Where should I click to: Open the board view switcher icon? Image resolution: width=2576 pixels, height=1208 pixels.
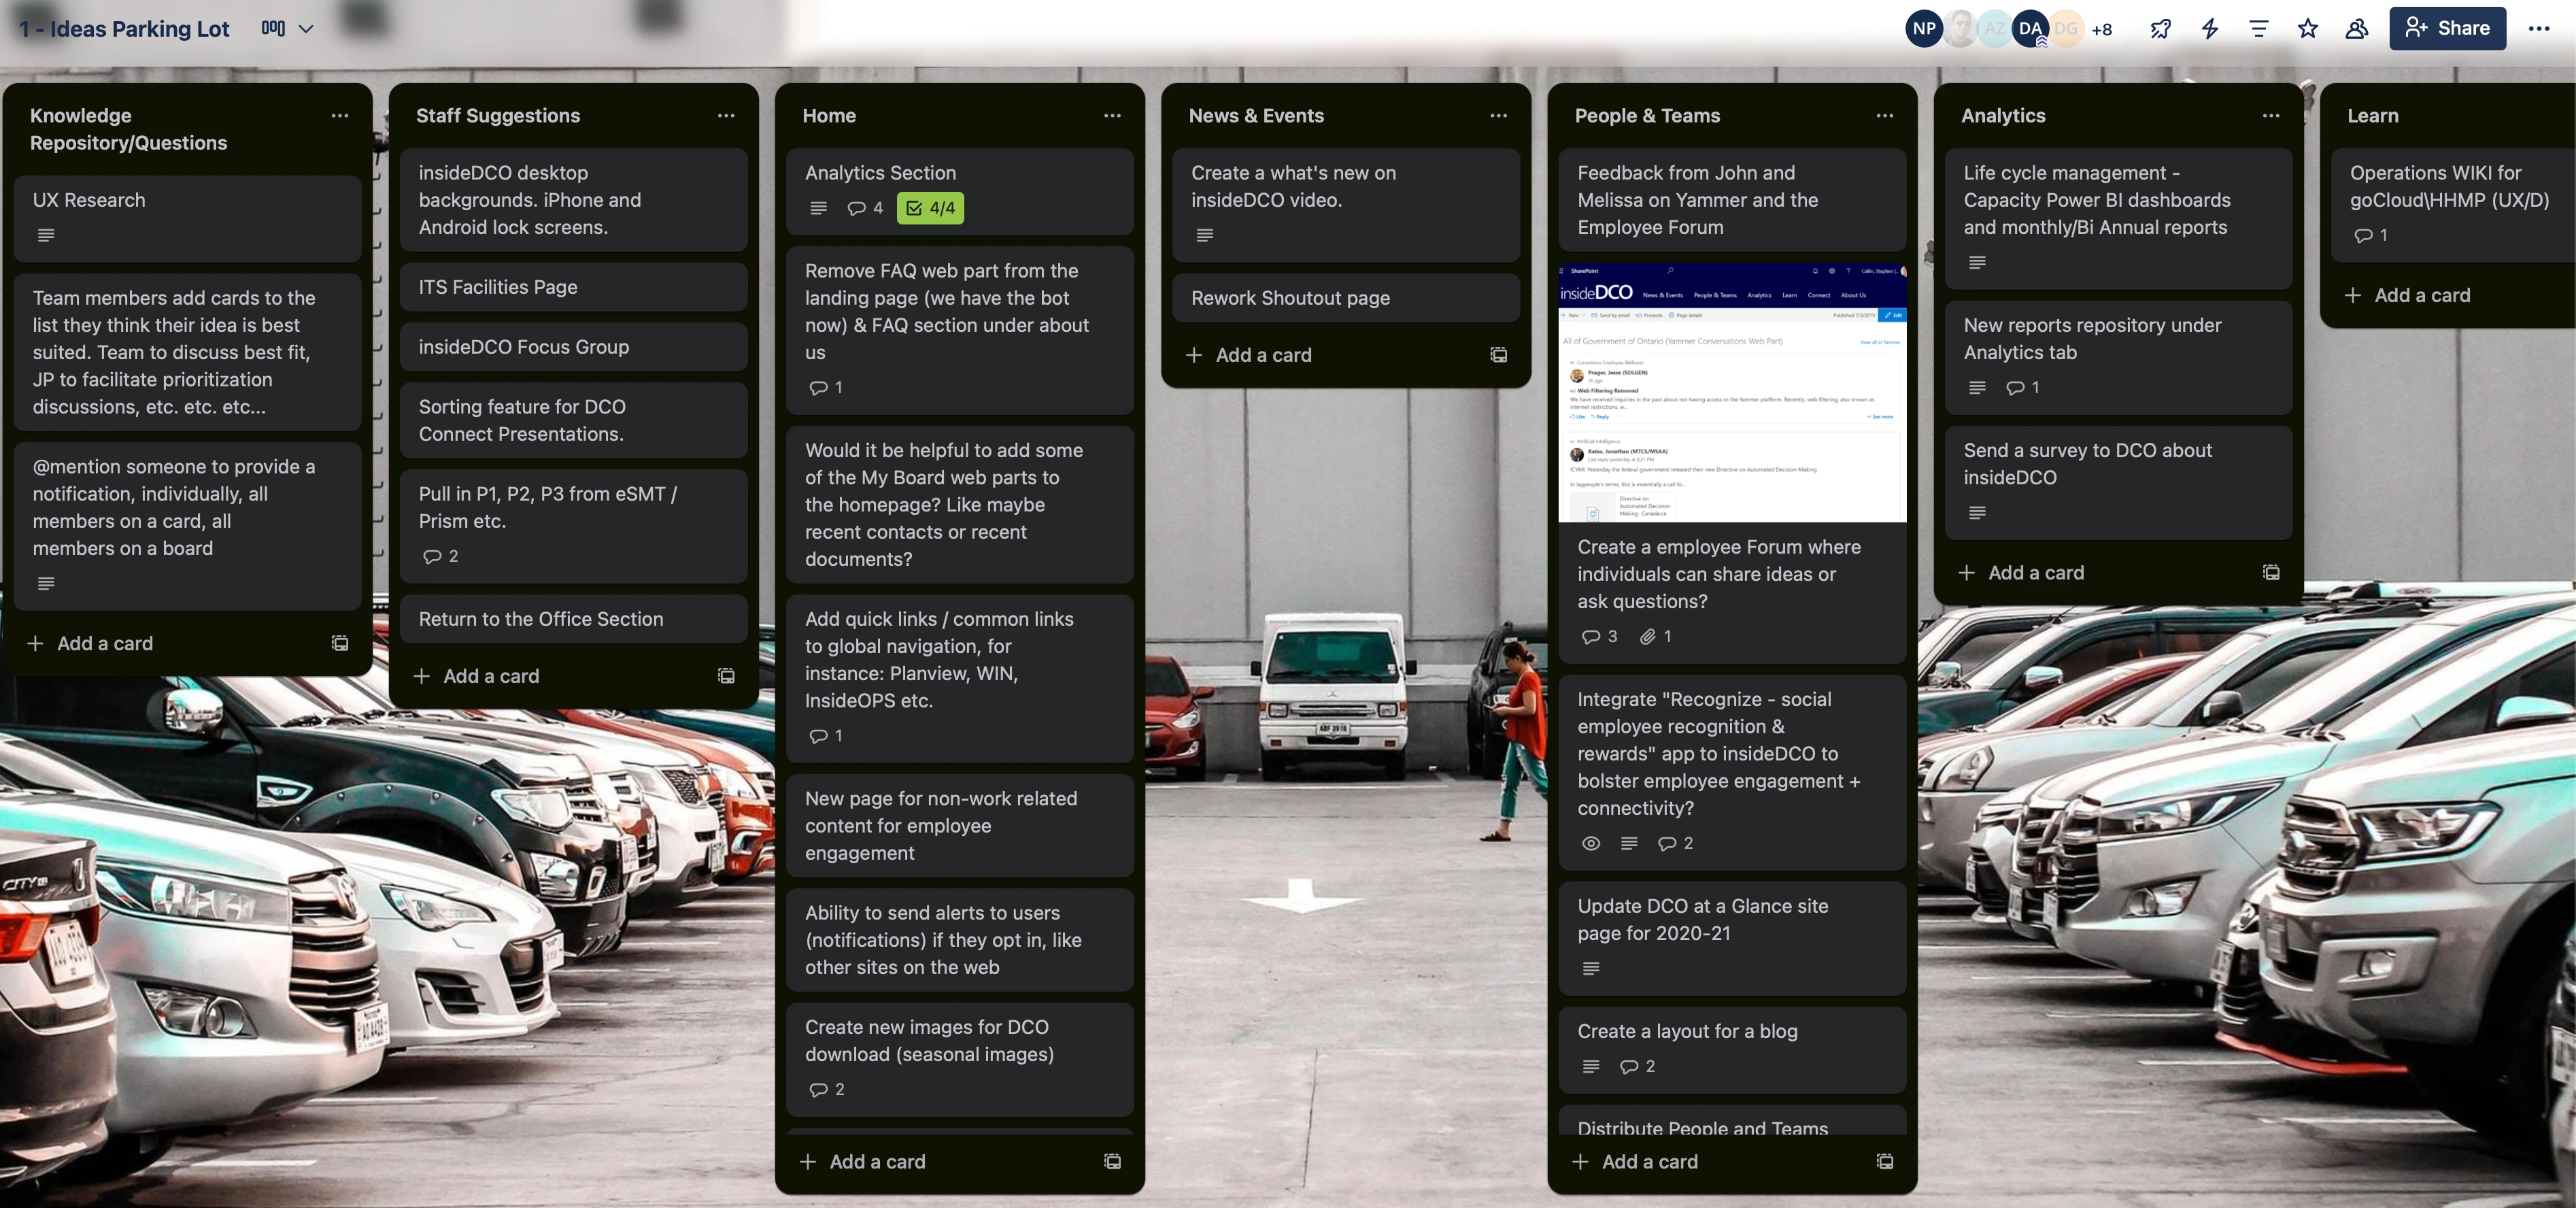coord(273,28)
